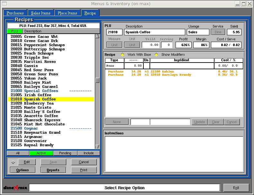Open the Recipe tab

coord(90,13)
